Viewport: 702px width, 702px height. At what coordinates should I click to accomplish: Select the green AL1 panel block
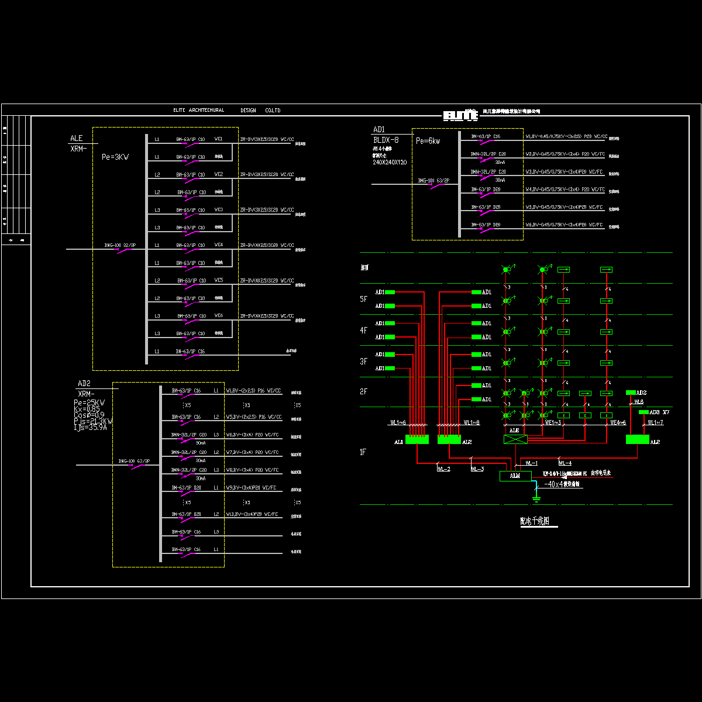[417, 439]
